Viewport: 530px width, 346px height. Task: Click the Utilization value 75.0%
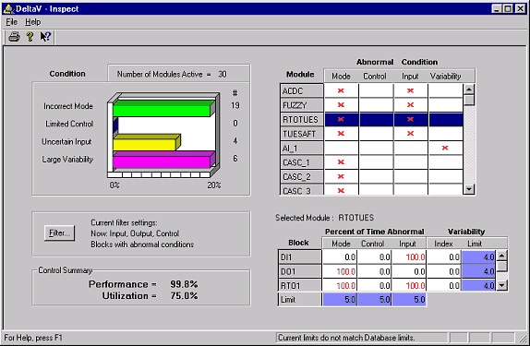(x=184, y=295)
